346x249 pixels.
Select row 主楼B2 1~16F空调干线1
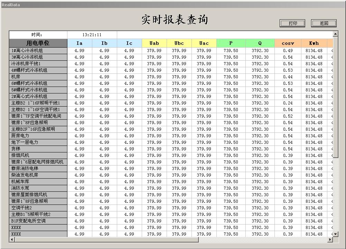pyautogui.click(x=38, y=110)
